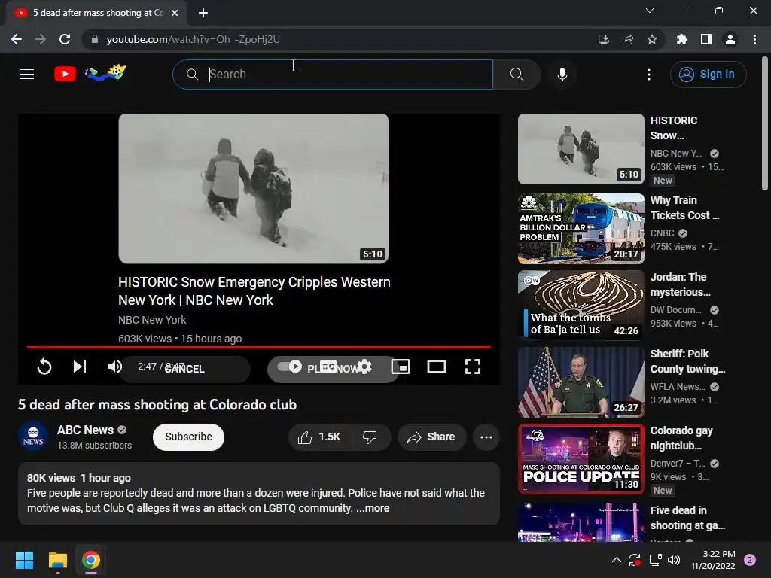
Task: Toggle the autoplay switch in player
Action: click(290, 367)
